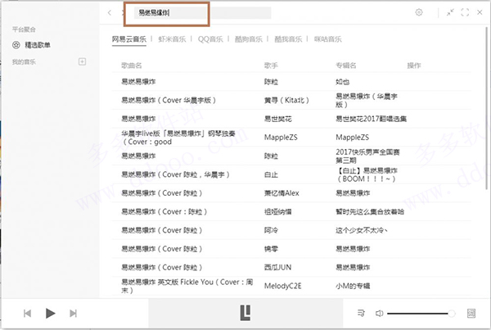Adjust the volume slider
This screenshot has width=491, height=330.
421,313
